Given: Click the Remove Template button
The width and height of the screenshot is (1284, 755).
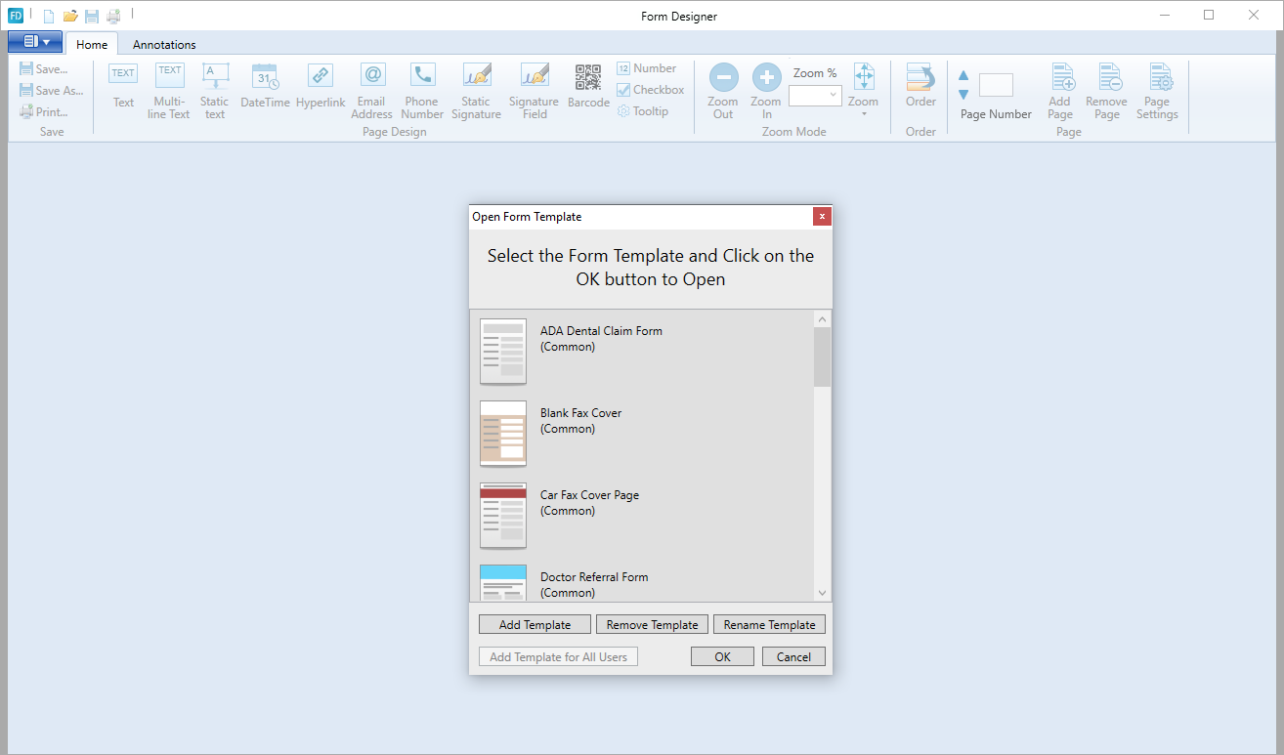Looking at the screenshot, I should point(652,624).
